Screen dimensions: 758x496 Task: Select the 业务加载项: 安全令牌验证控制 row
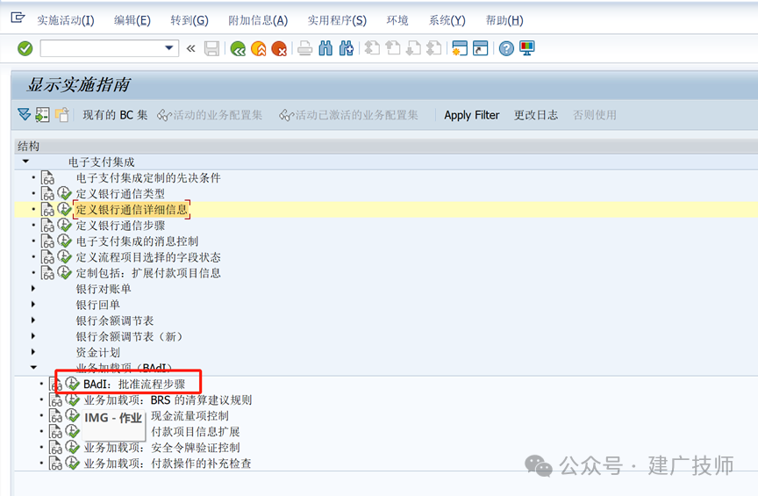(x=386, y=448)
